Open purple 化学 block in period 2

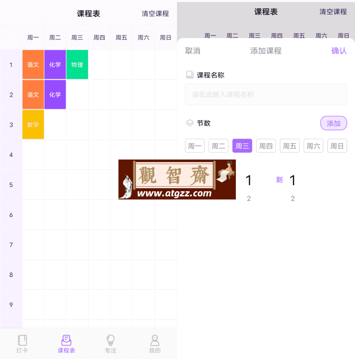pyautogui.click(x=55, y=94)
